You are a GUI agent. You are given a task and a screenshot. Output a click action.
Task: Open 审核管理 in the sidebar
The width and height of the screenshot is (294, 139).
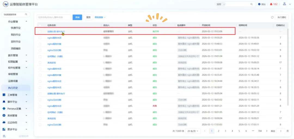[13, 74]
